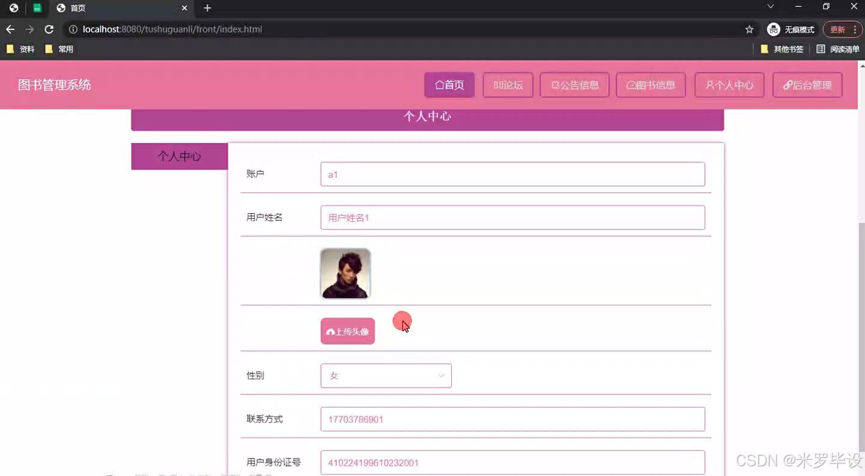The image size is (865, 476).
Task: Open the incognito mode indicator 无痕模式
Action: 791,29
